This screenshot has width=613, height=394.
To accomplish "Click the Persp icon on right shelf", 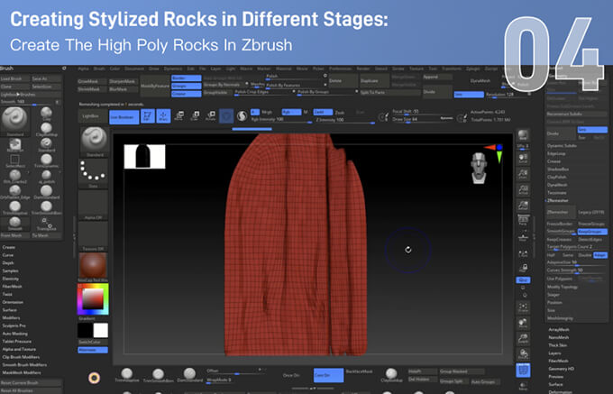I will pos(523,221).
